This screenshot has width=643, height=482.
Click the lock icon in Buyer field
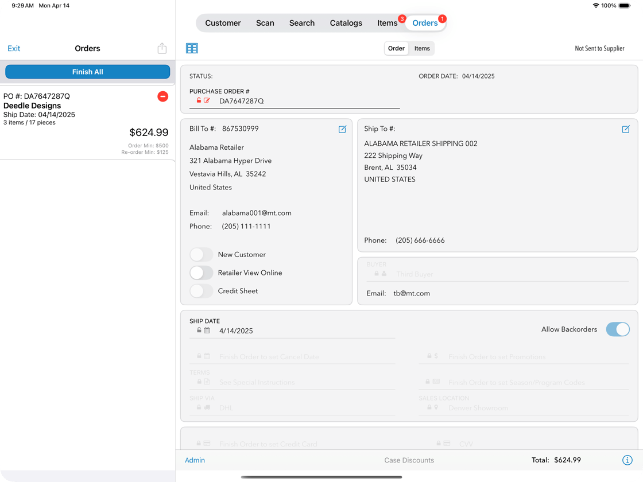[x=377, y=273]
